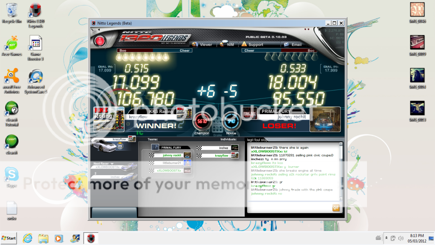Open Game Booster 3 desktop shortcut

[x=36, y=44]
